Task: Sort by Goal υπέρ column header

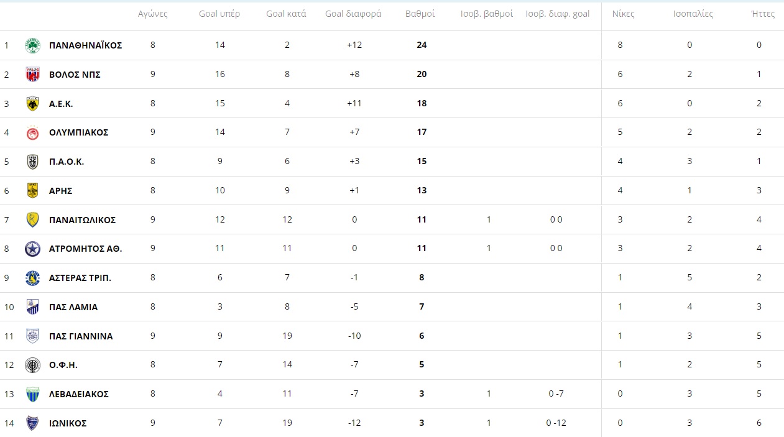Action: pyautogui.click(x=219, y=14)
